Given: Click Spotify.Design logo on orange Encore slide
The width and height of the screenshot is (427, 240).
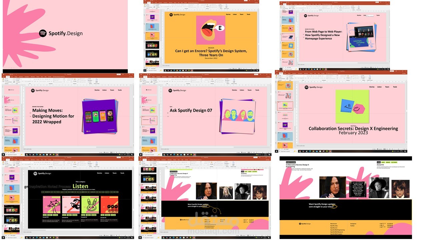Looking at the screenshot, I should tap(177, 15).
